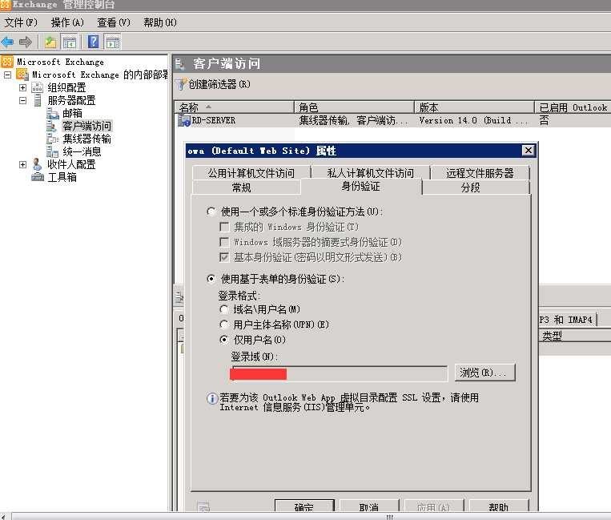Screen dimensions: 611x520
Task: Check 集成的 Windows 身份验证 checkbox
Action: 224,227
